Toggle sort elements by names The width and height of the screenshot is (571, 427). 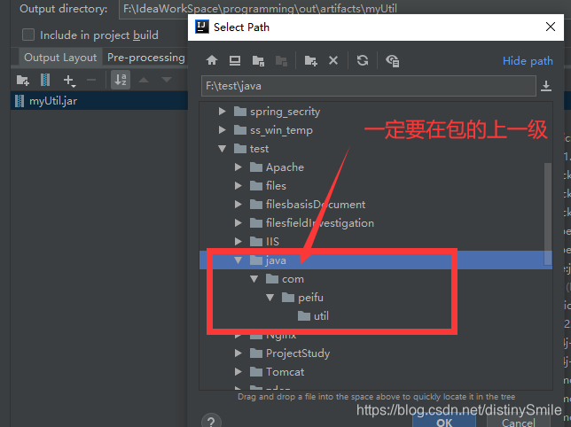click(x=121, y=80)
